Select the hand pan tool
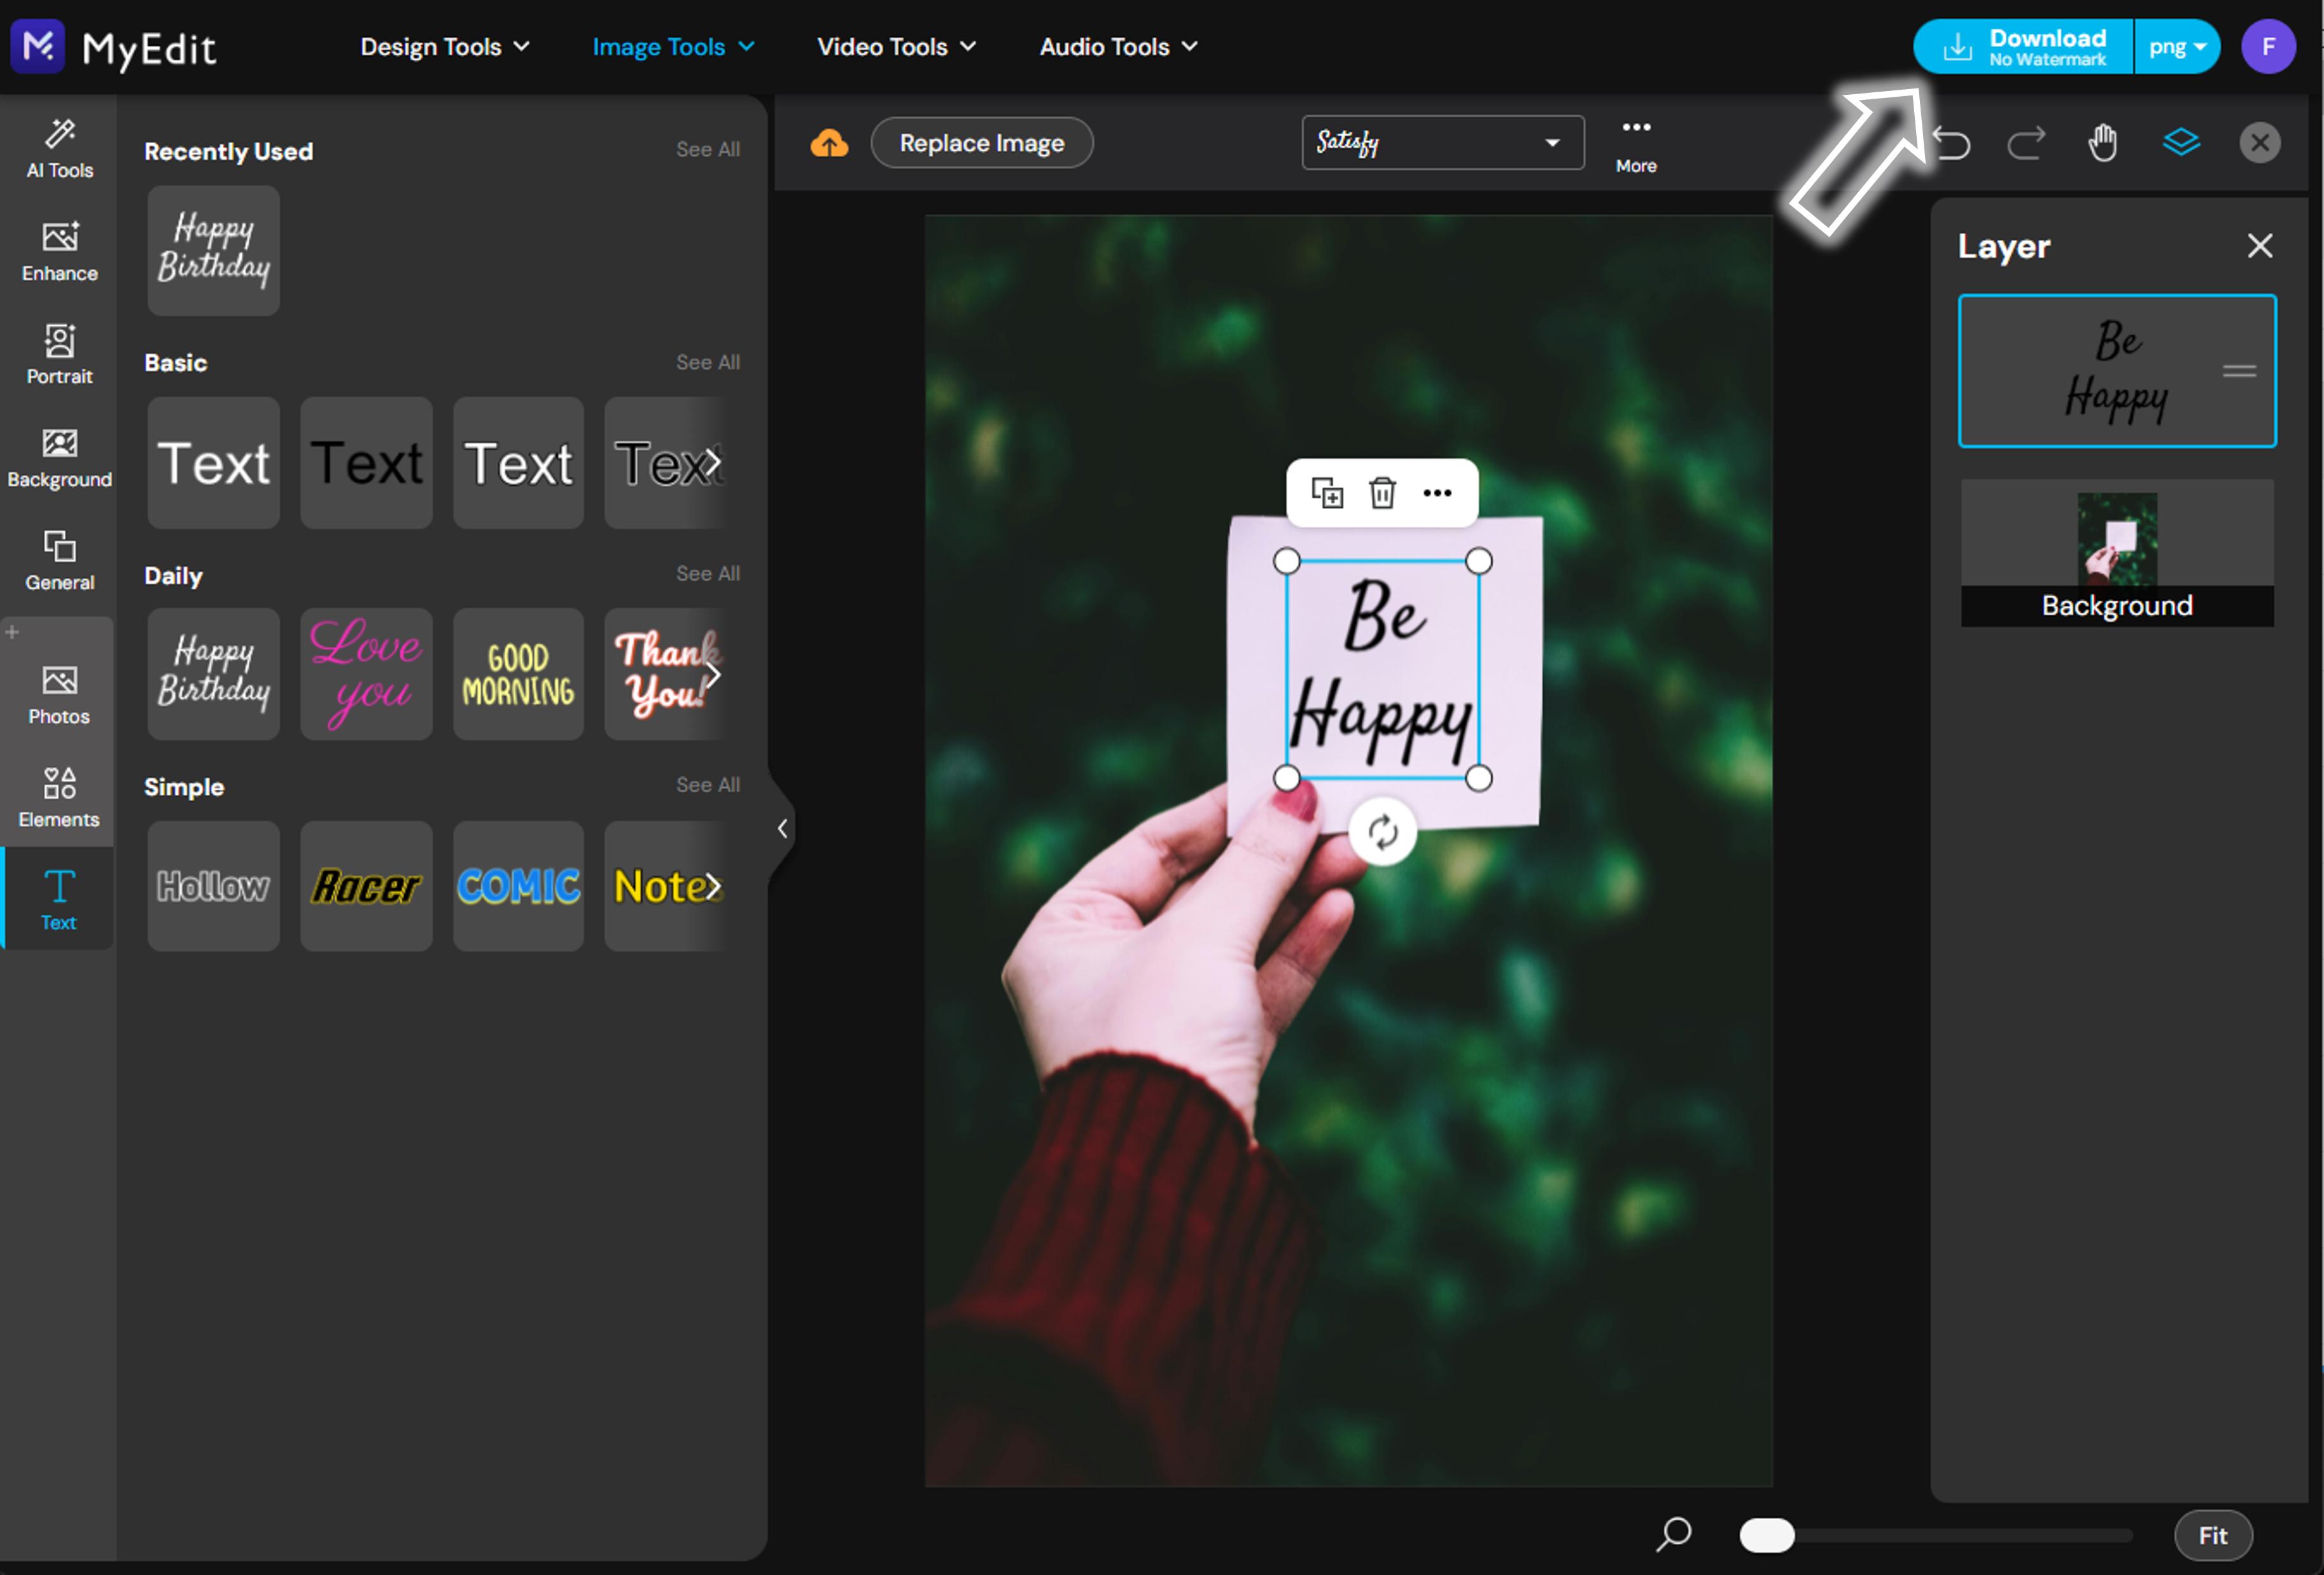The height and width of the screenshot is (1575, 2324). click(x=2103, y=143)
